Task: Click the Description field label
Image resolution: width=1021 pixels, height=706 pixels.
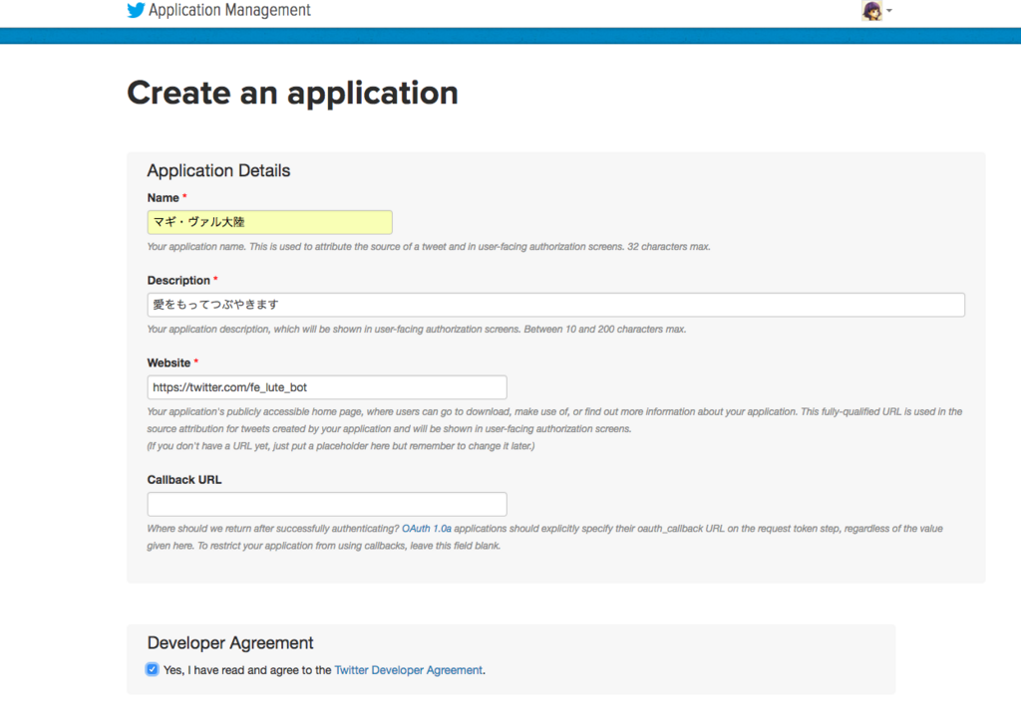Action: point(178,281)
